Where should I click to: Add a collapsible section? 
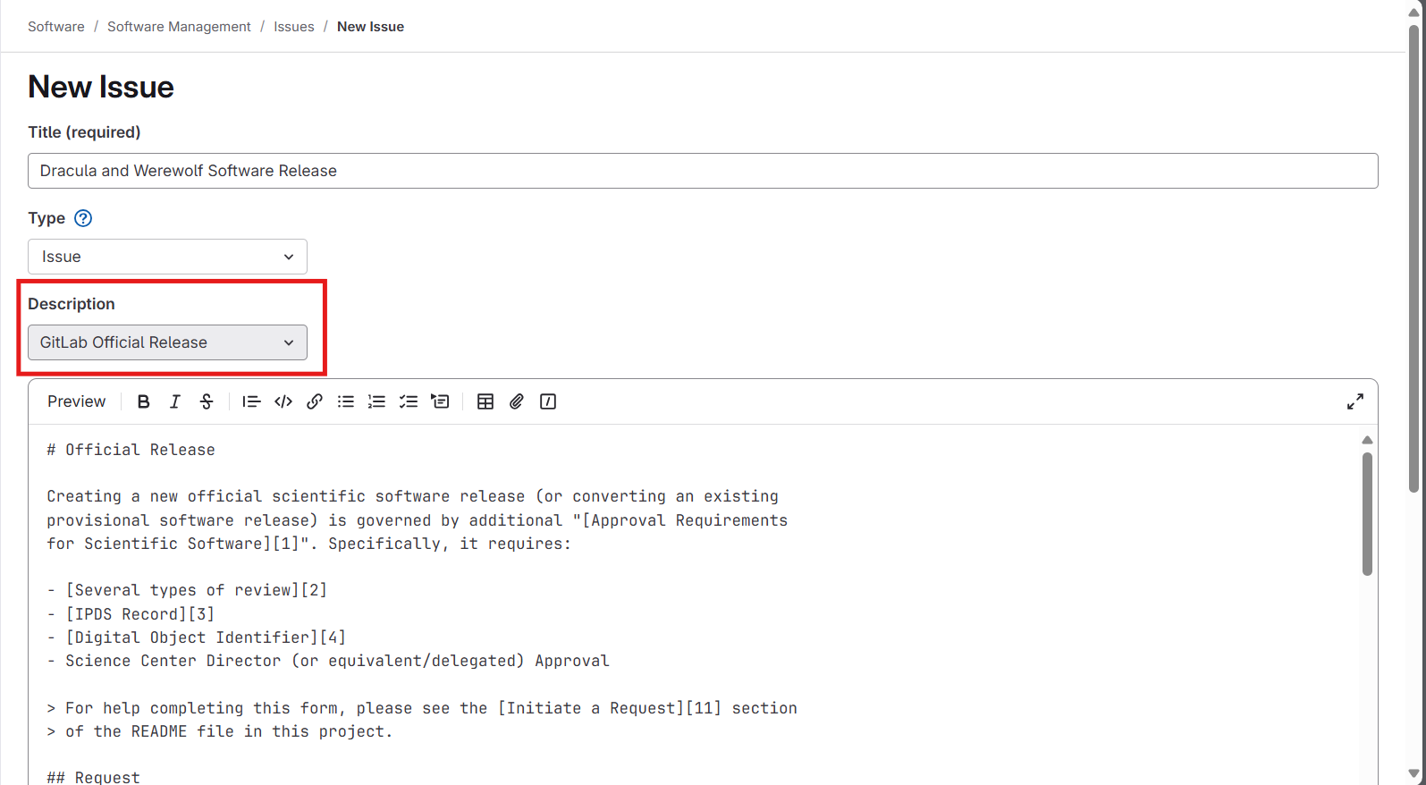(x=440, y=401)
